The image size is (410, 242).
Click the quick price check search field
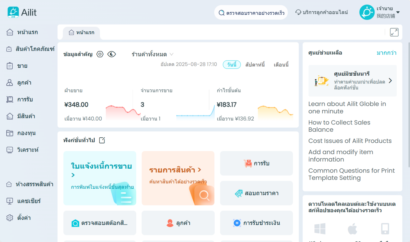pos(251,13)
